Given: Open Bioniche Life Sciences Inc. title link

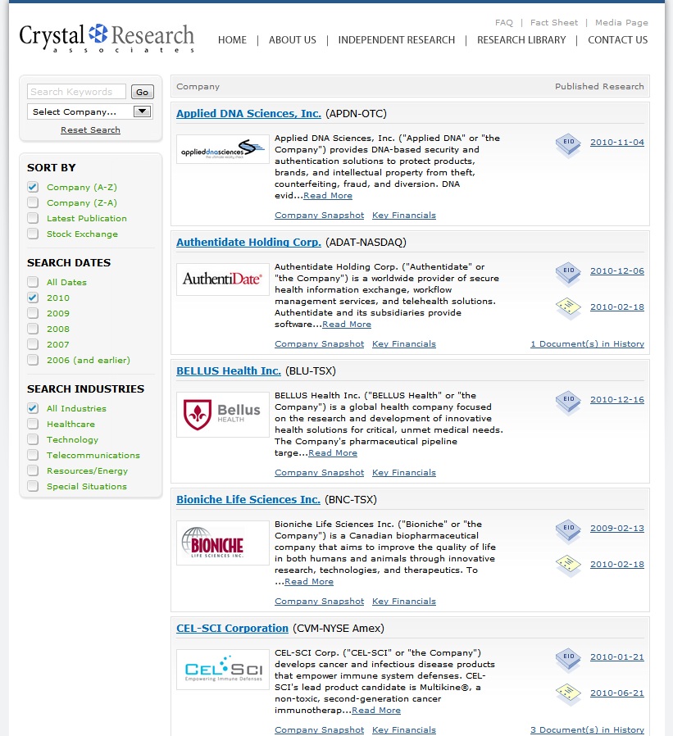Looking at the screenshot, I should (248, 499).
